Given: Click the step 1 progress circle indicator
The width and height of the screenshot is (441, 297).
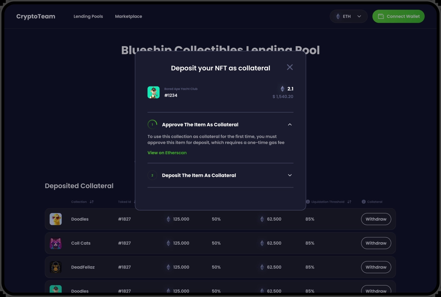Looking at the screenshot, I should point(152,125).
